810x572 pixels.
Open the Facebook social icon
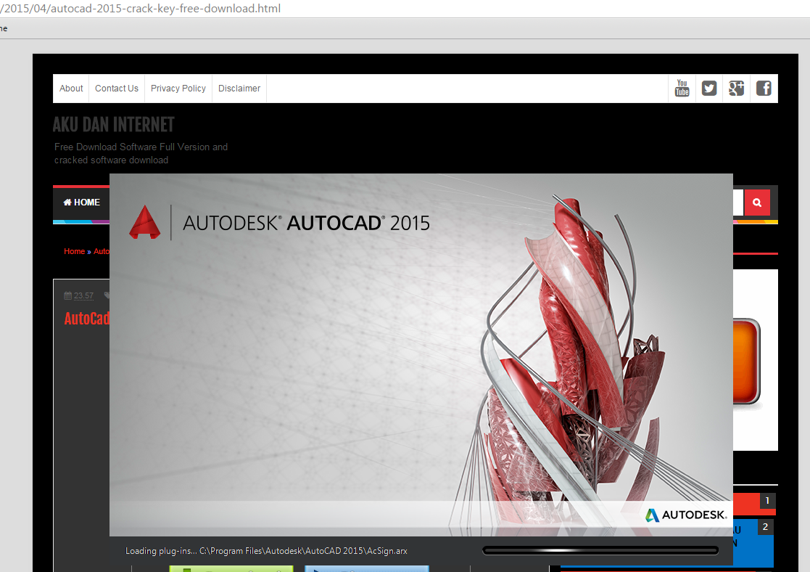[x=764, y=89]
